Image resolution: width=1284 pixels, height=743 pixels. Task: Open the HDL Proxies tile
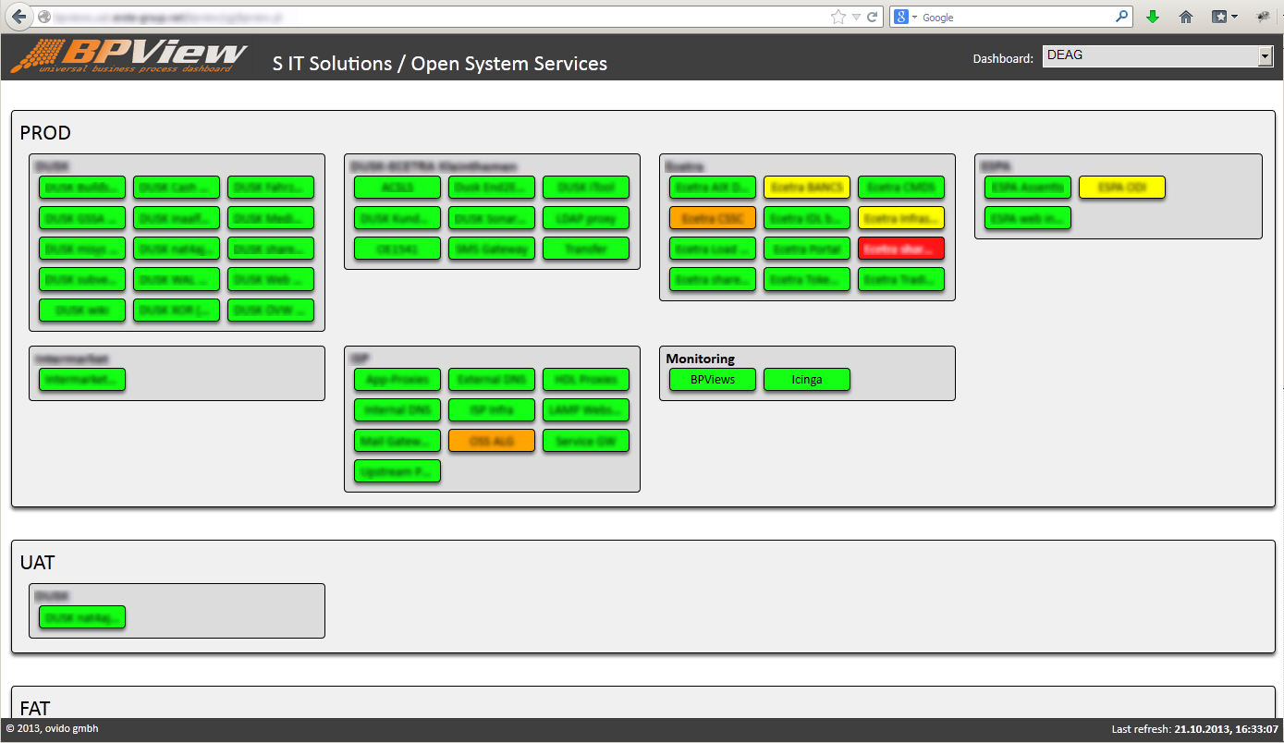(586, 380)
